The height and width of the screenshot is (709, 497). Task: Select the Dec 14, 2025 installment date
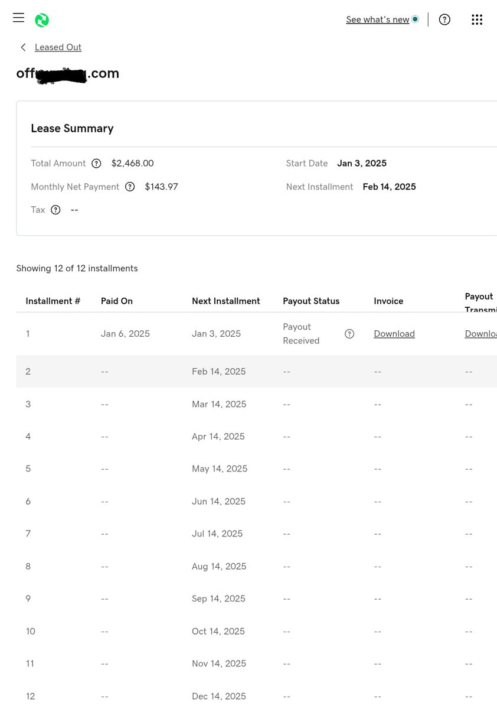(x=219, y=696)
